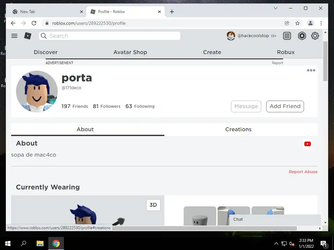Click the hackcoolstop avatar icon
This screenshot has width=334, height=250.
231,36
